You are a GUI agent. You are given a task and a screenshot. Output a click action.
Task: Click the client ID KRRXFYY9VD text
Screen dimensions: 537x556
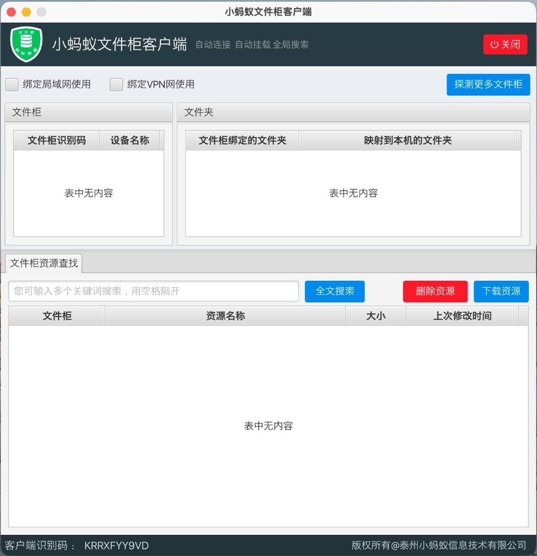coord(116,545)
